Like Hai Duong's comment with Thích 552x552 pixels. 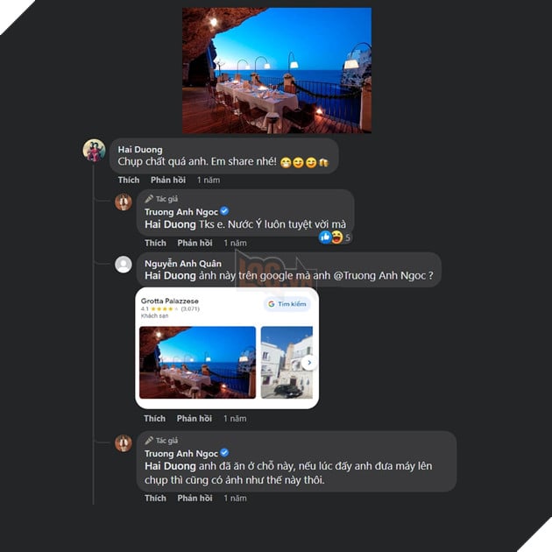tap(129, 180)
